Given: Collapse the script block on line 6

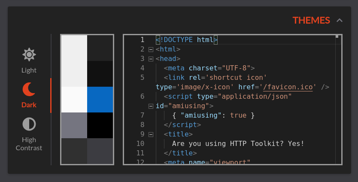Looking at the screenshot, I should click(151, 106).
